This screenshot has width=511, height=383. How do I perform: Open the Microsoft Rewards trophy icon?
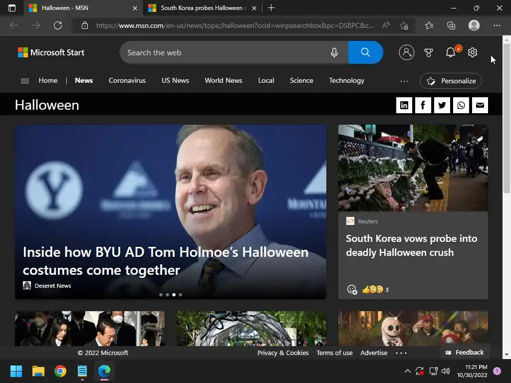(429, 52)
